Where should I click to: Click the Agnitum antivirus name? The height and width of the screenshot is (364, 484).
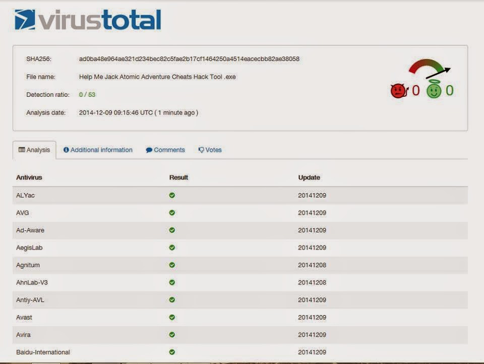pyautogui.click(x=28, y=265)
